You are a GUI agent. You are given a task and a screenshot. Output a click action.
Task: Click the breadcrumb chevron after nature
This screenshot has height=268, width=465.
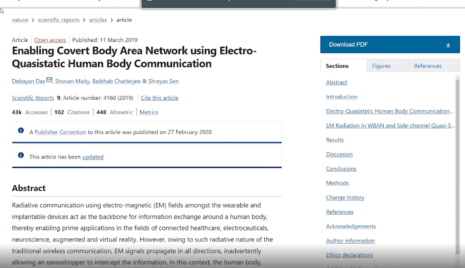(33, 20)
